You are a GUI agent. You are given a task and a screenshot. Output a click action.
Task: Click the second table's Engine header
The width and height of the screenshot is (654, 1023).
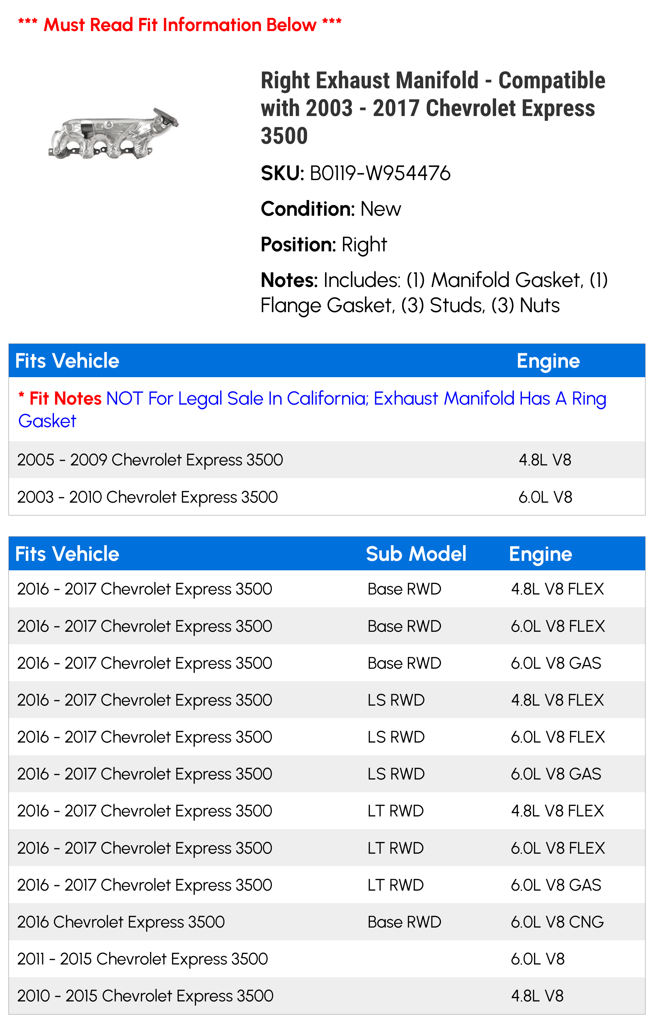coord(541,554)
